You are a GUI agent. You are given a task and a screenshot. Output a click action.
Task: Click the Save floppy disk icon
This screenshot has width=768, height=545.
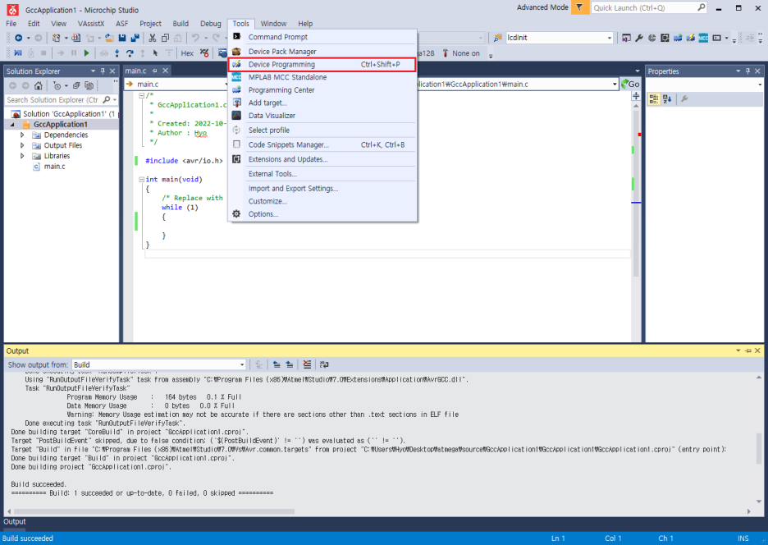coord(122,38)
